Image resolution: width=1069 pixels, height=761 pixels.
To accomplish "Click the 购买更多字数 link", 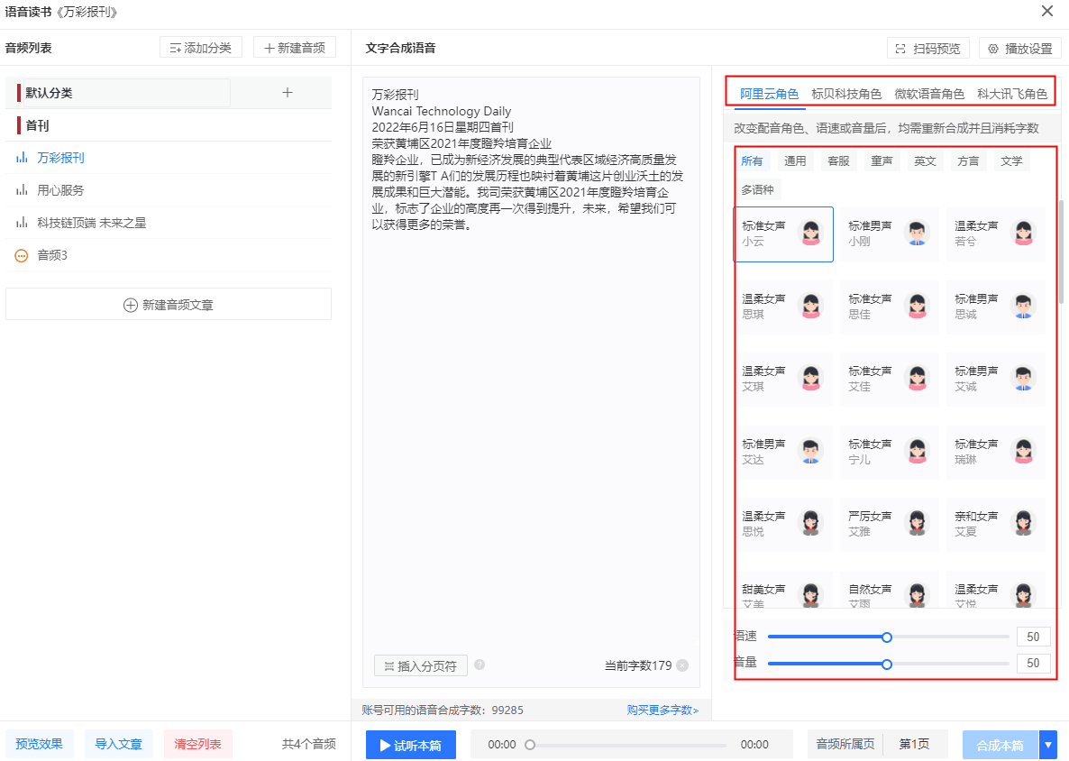I will tap(662, 710).
